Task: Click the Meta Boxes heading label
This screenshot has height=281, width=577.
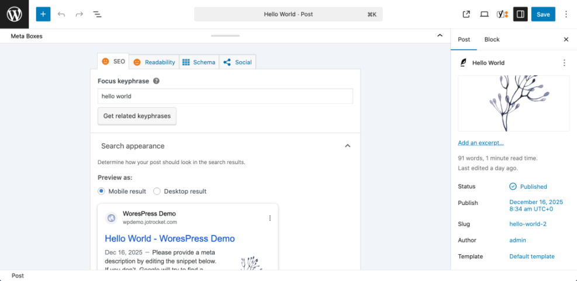Action: [x=26, y=36]
